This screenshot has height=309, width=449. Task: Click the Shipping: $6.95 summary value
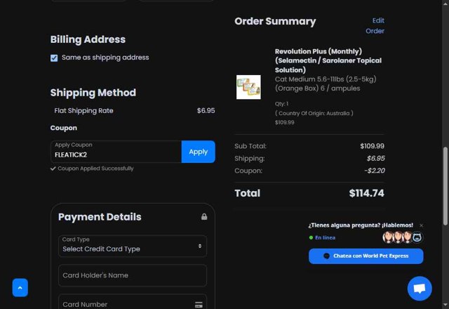[376, 159]
